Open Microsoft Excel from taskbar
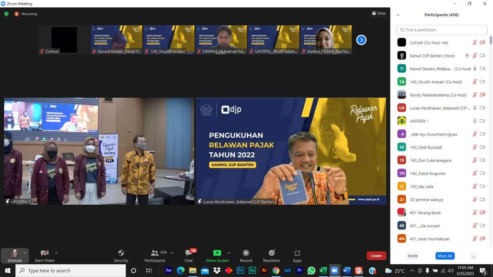This screenshot has width=493, height=277. coord(323,270)
